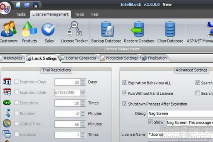The image size is (213, 142).
Task: Open the Tools ribbon tab
Action: click(x=79, y=14)
